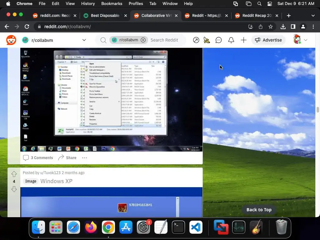
Task: Click the Search Reddit field
Action: (x=164, y=40)
